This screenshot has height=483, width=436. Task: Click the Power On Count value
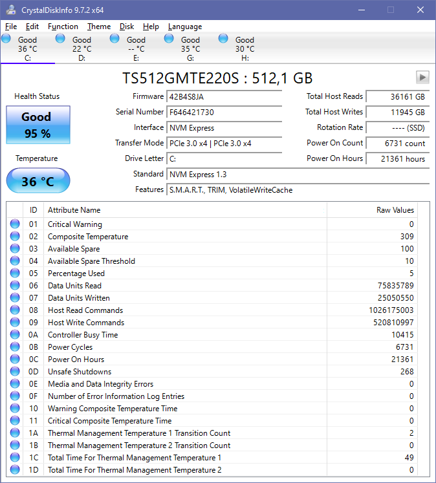click(x=397, y=144)
